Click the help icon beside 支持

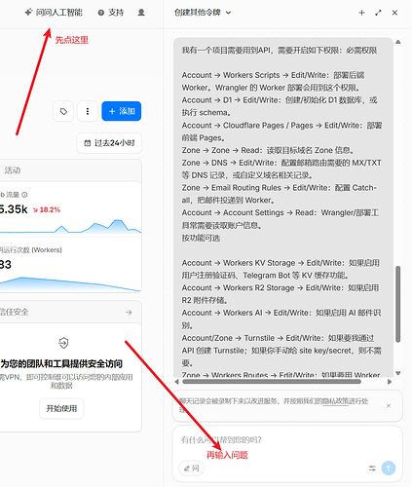click(x=101, y=13)
